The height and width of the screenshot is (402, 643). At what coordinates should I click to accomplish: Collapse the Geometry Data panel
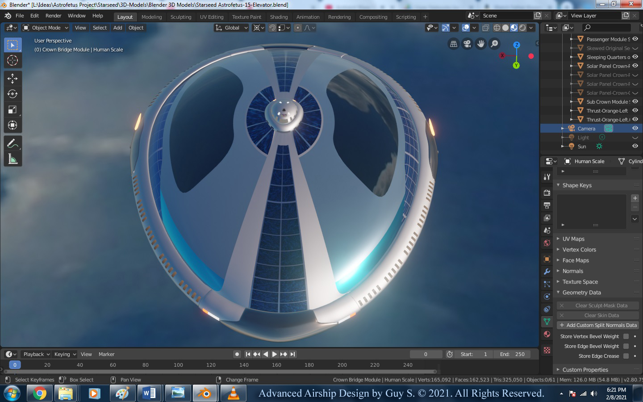click(x=581, y=293)
